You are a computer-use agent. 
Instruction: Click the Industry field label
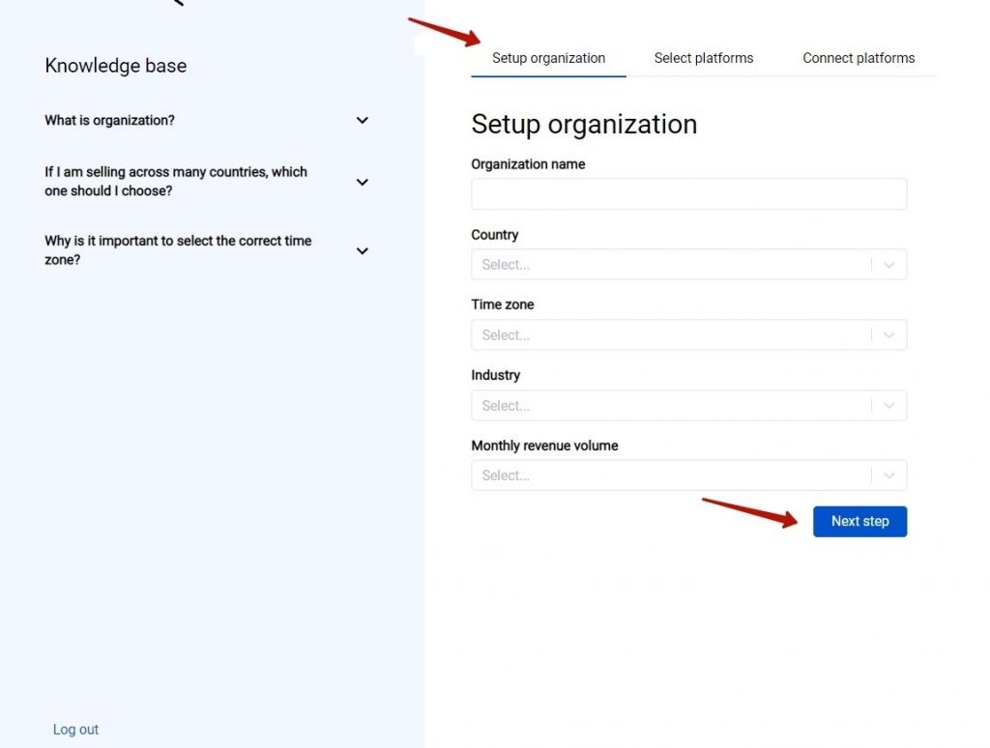(x=496, y=375)
